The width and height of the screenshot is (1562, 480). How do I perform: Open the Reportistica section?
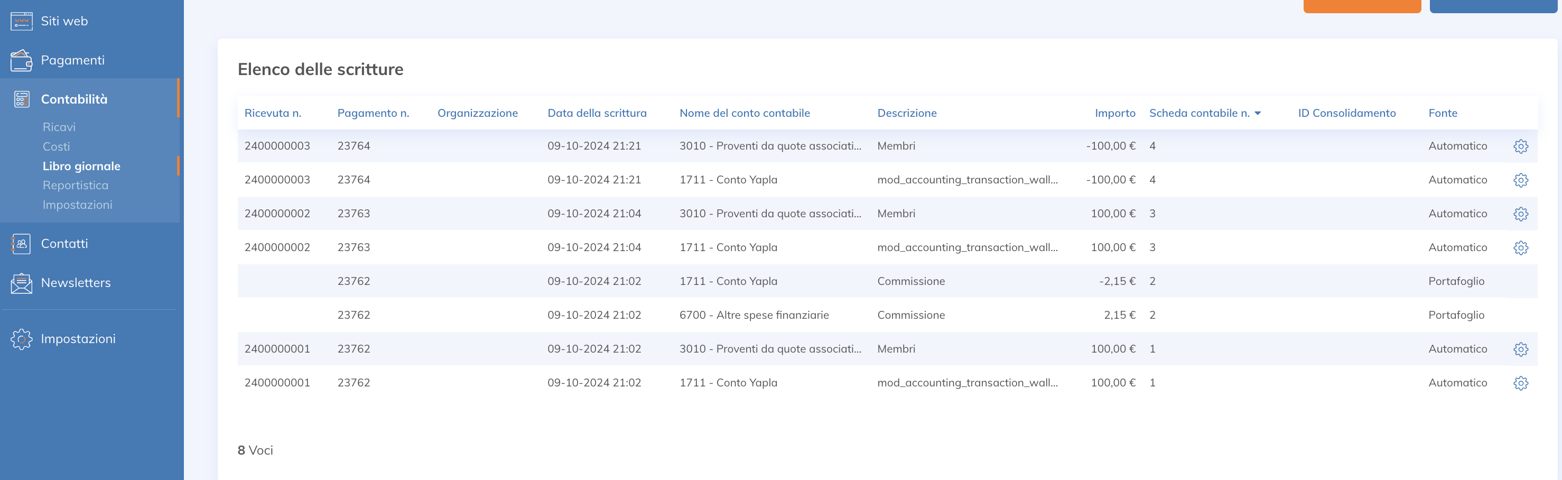(76, 185)
